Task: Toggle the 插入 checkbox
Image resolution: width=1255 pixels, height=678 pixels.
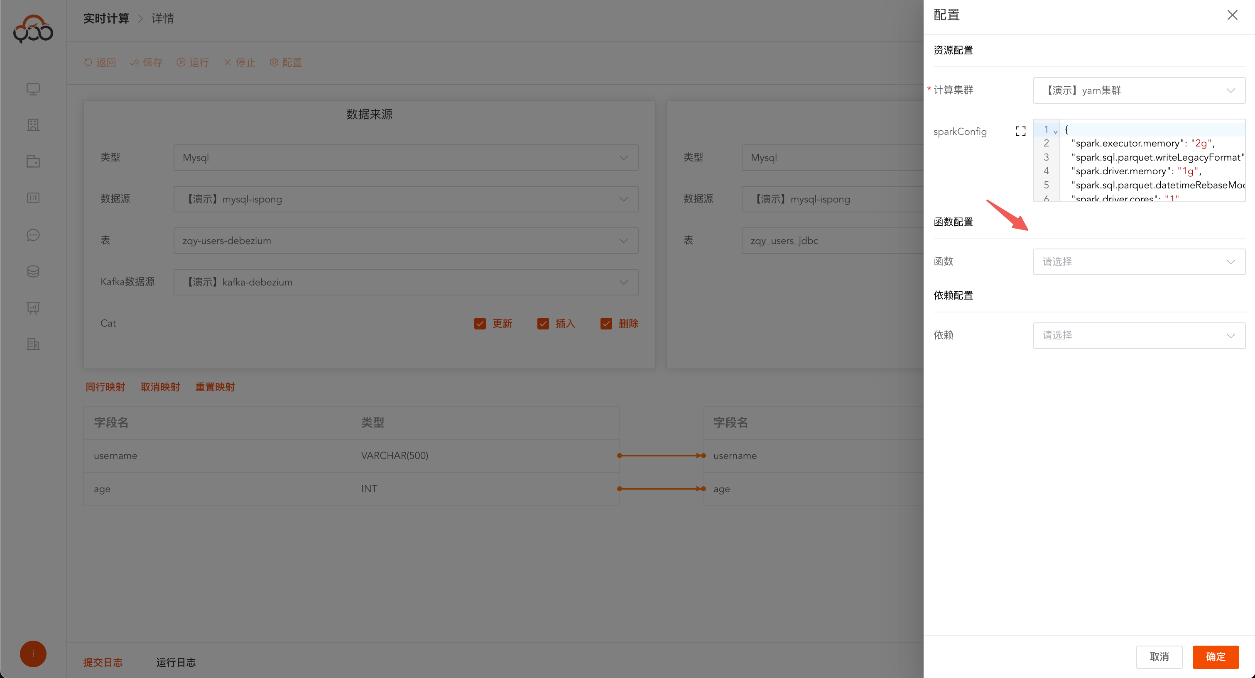Action: point(543,324)
